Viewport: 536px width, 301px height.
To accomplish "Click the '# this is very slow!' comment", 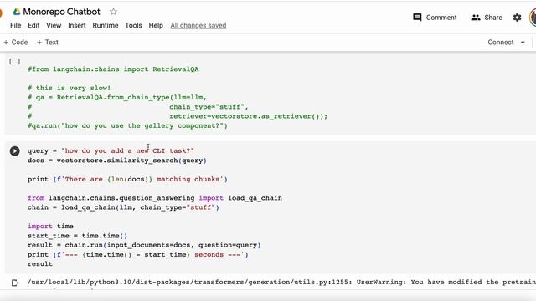I will (x=69, y=88).
